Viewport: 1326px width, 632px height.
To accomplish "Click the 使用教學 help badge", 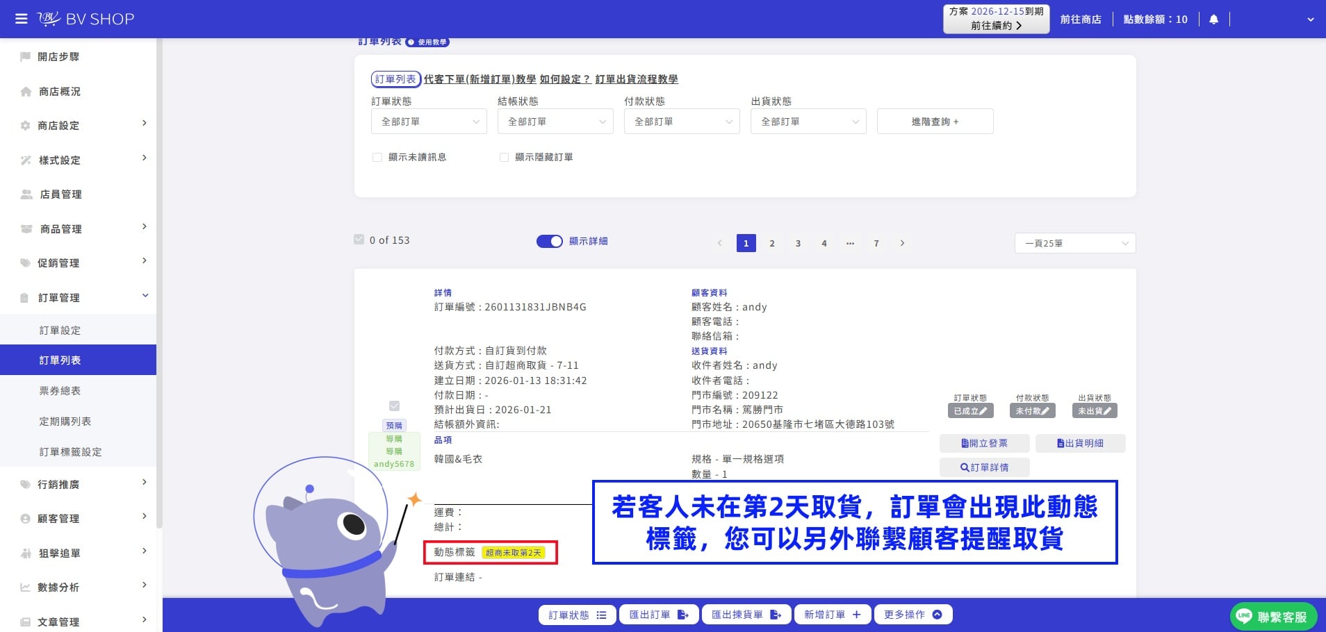I will pos(427,42).
